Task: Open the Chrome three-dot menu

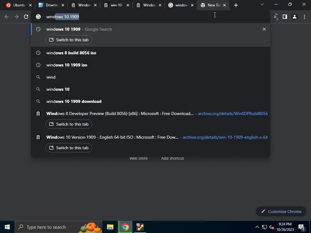Action: (304, 17)
